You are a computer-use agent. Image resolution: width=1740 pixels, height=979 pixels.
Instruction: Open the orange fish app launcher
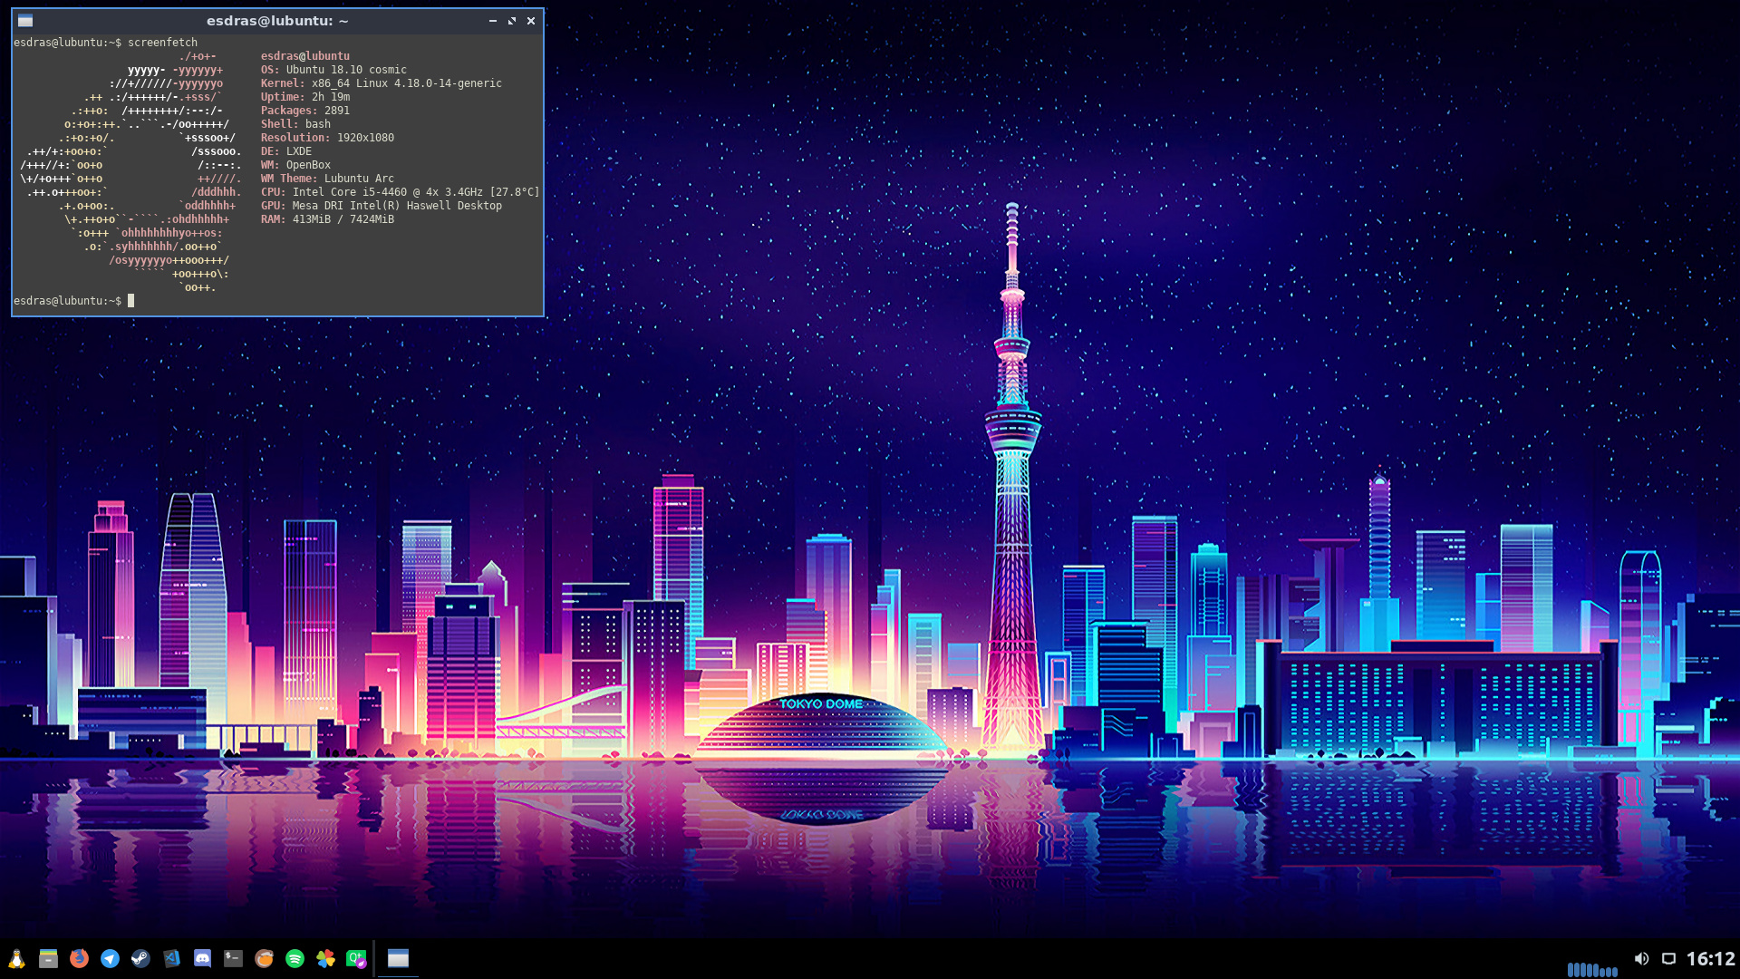tap(264, 959)
